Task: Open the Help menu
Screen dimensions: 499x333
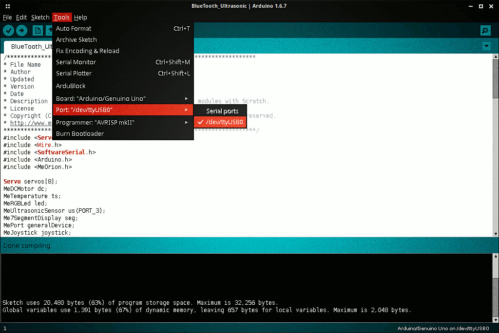Action: [x=80, y=17]
